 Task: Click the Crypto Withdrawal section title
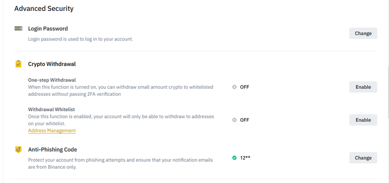(52, 64)
